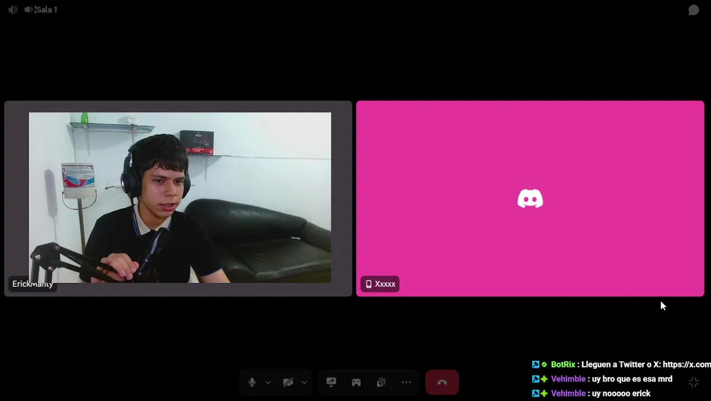The width and height of the screenshot is (711, 401).
Task: Open the https://x.com link in BotRix's message
Action: coord(686,365)
